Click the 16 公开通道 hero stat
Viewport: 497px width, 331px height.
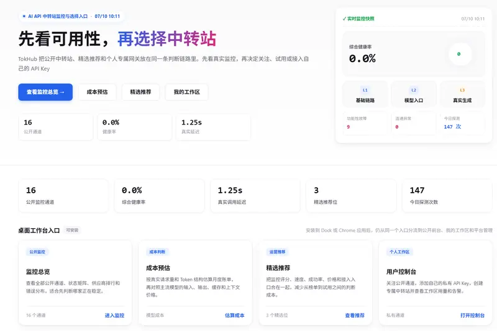pos(56,127)
